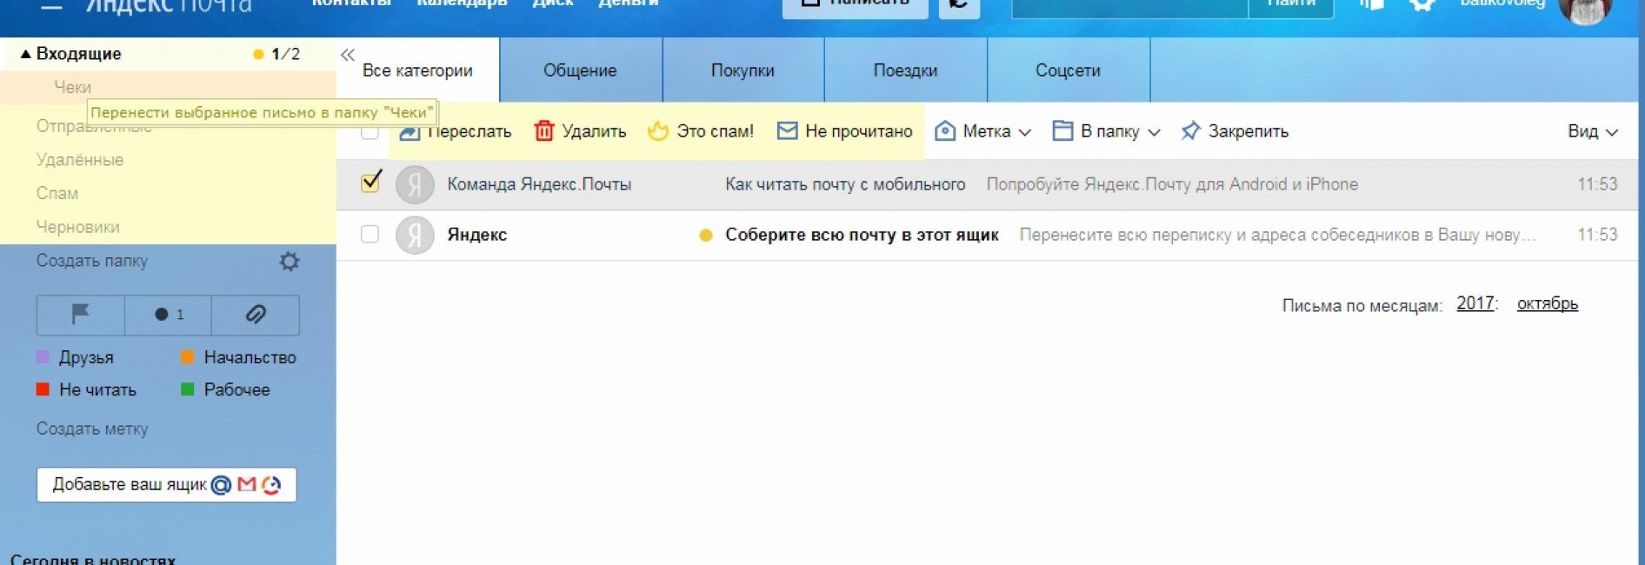This screenshot has height=565, width=1645.
Task: Open message 'Как читать почту с мобильного'
Action: [845, 184]
